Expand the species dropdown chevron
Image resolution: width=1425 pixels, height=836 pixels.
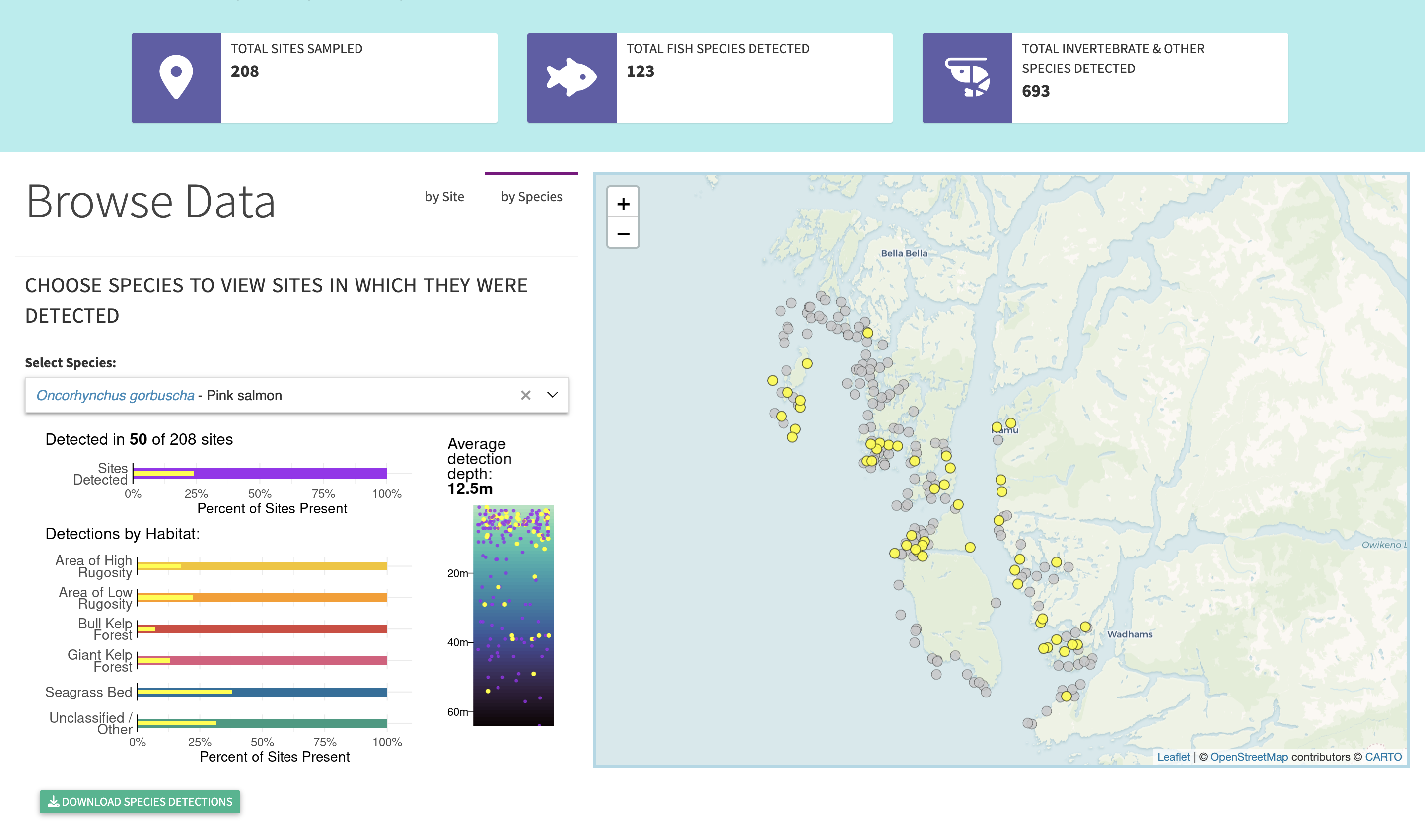(553, 395)
